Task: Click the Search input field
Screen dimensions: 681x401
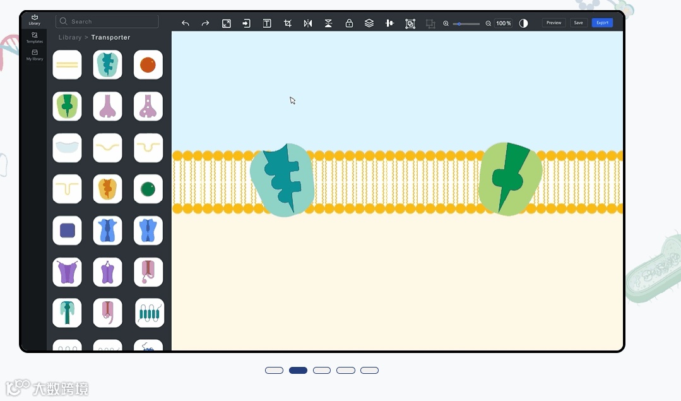Action: (x=107, y=21)
